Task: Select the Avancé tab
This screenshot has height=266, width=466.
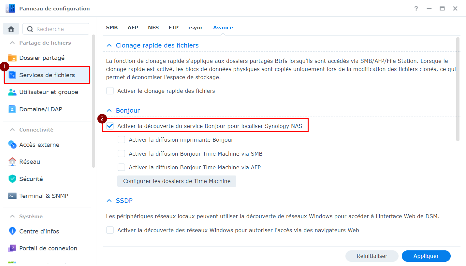Action: click(x=223, y=28)
